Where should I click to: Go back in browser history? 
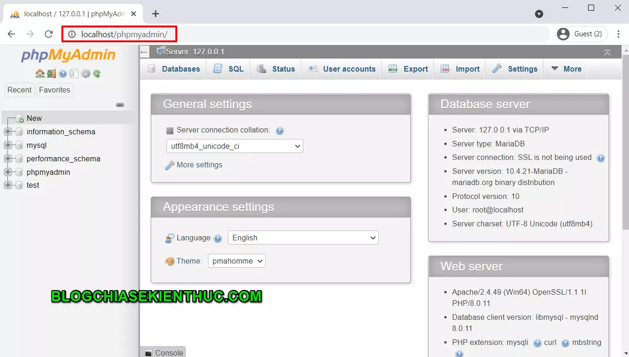pyautogui.click(x=12, y=34)
